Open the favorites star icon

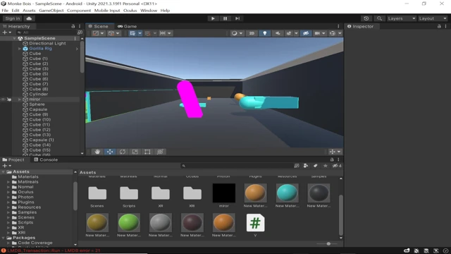[326, 166]
